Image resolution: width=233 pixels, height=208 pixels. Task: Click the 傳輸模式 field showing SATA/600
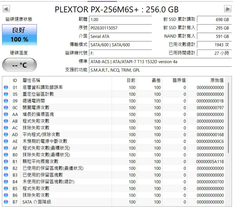point(120,45)
